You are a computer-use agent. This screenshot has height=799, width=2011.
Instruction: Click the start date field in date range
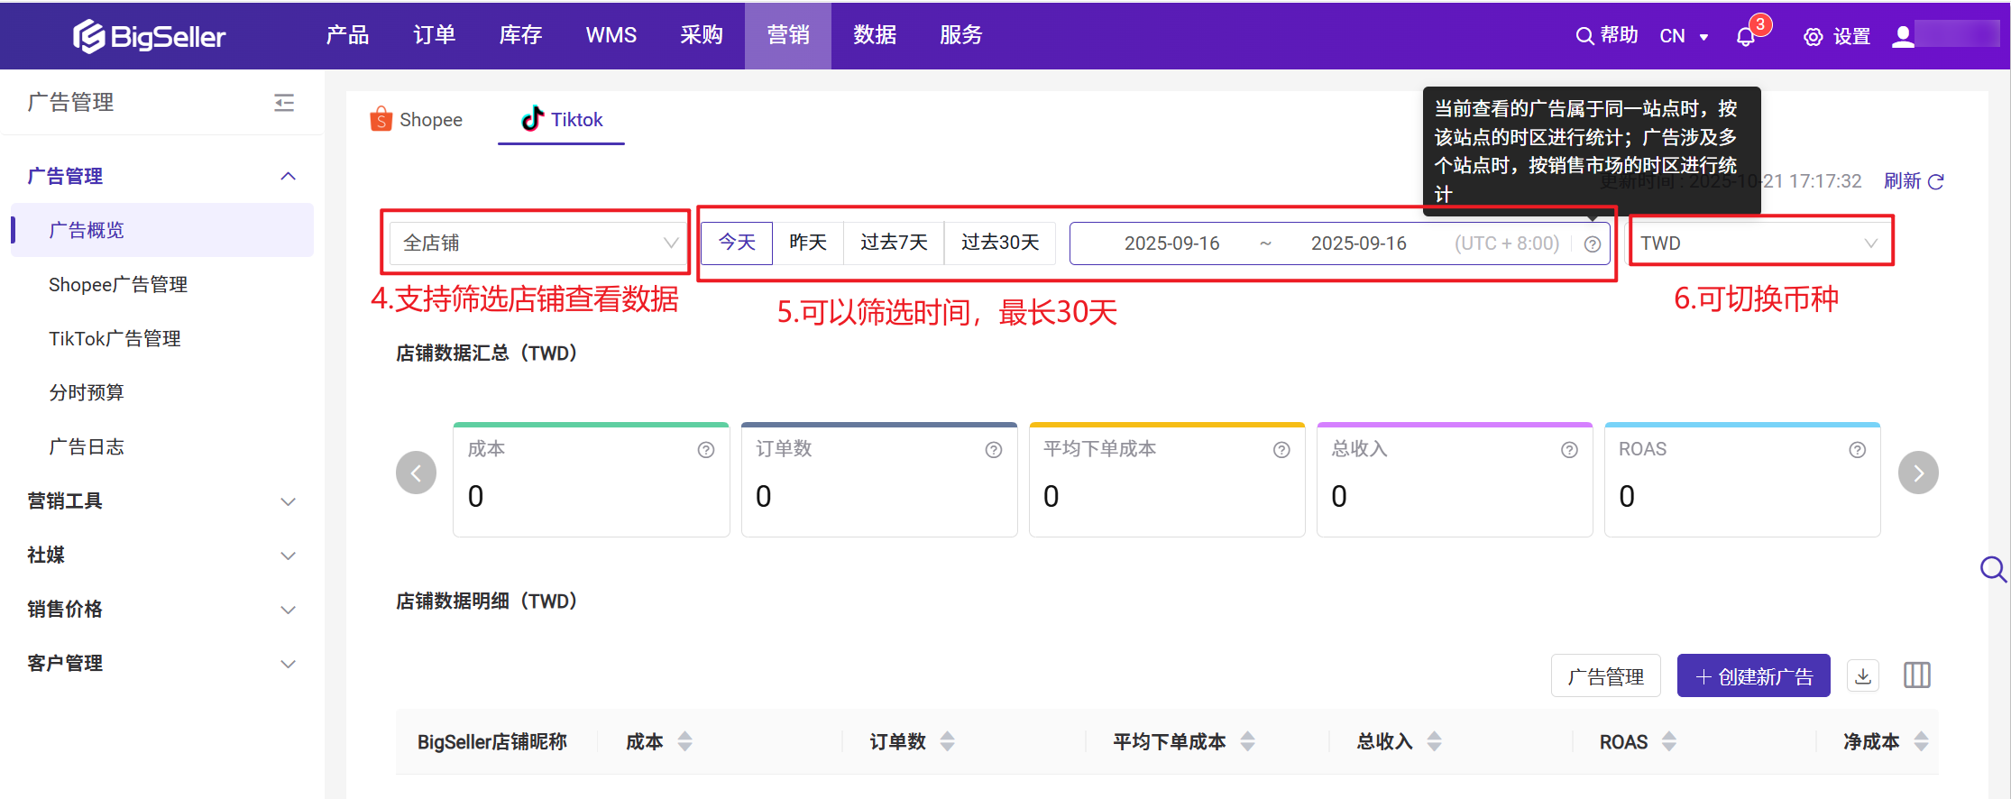(1171, 243)
